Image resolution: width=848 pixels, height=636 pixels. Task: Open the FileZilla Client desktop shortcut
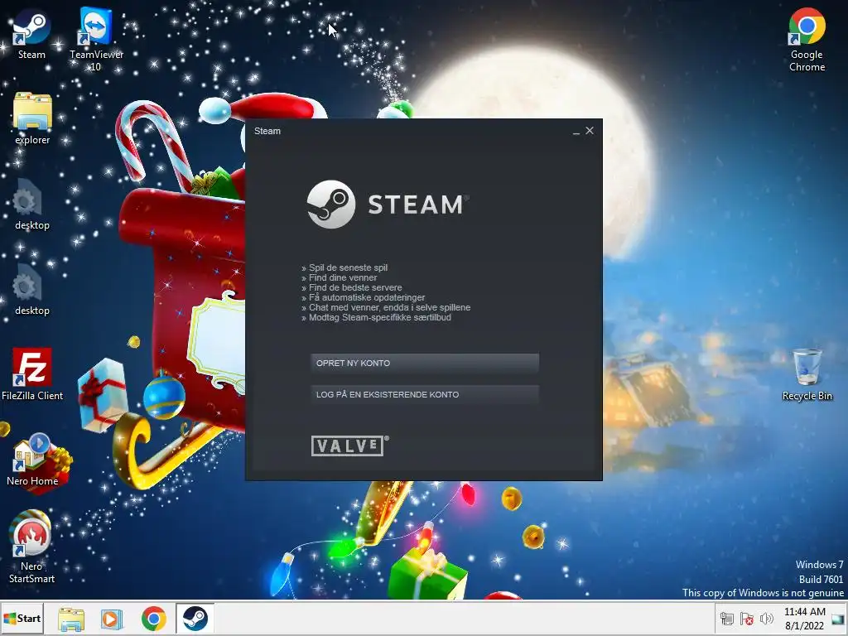click(32, 374)
